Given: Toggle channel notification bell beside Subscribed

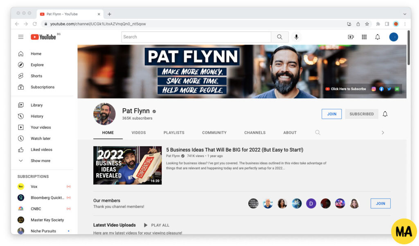Looking at the screenshot, I should point(385,114).
